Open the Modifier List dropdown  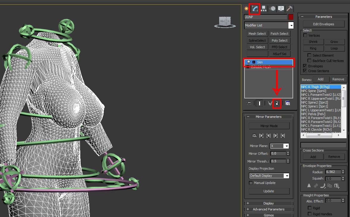291,25
